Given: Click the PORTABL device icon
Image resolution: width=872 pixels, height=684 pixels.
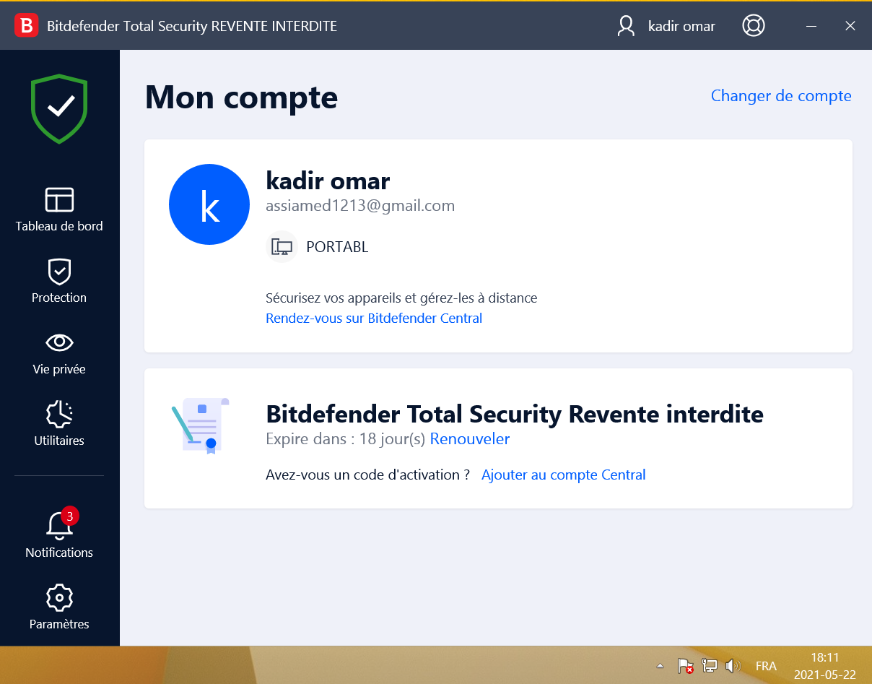Looking at the screenshot, I should pyautogui.click(x=282, y=247).
